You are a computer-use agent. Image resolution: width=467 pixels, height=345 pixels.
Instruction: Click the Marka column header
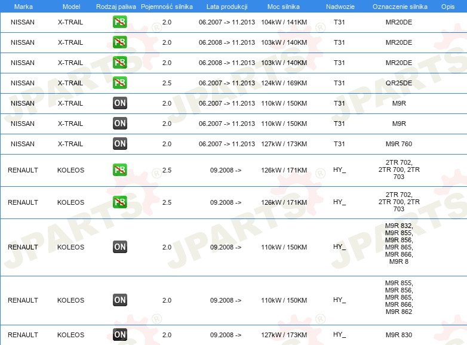tap(23, 7)
